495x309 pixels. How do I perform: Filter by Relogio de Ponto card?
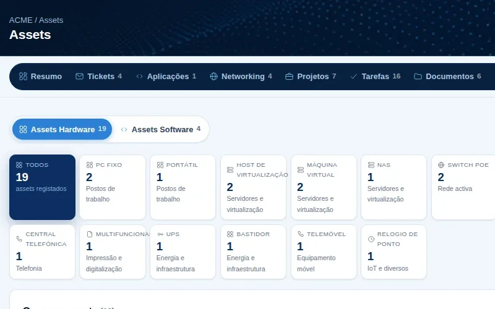point(394,252)
